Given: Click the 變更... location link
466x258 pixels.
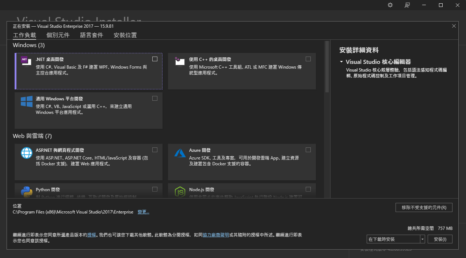Looking at the screenshot, I should [144, 212].
